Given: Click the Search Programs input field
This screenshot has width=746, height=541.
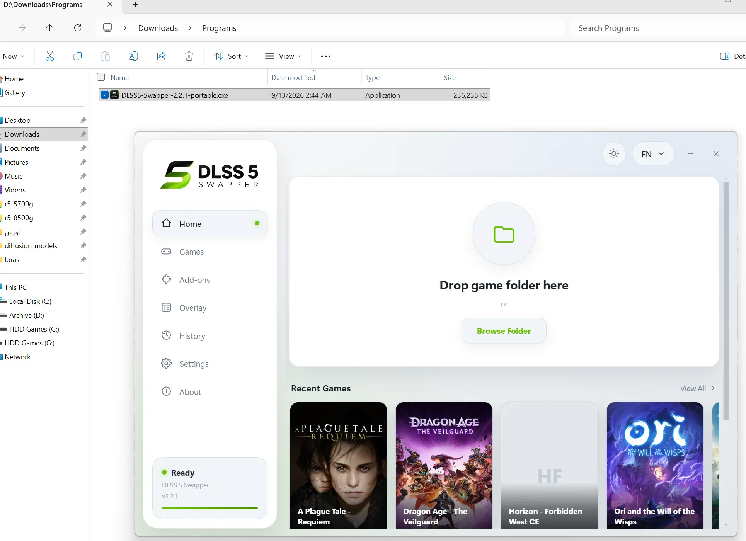Looking at the screenshot, I should 657,28.
